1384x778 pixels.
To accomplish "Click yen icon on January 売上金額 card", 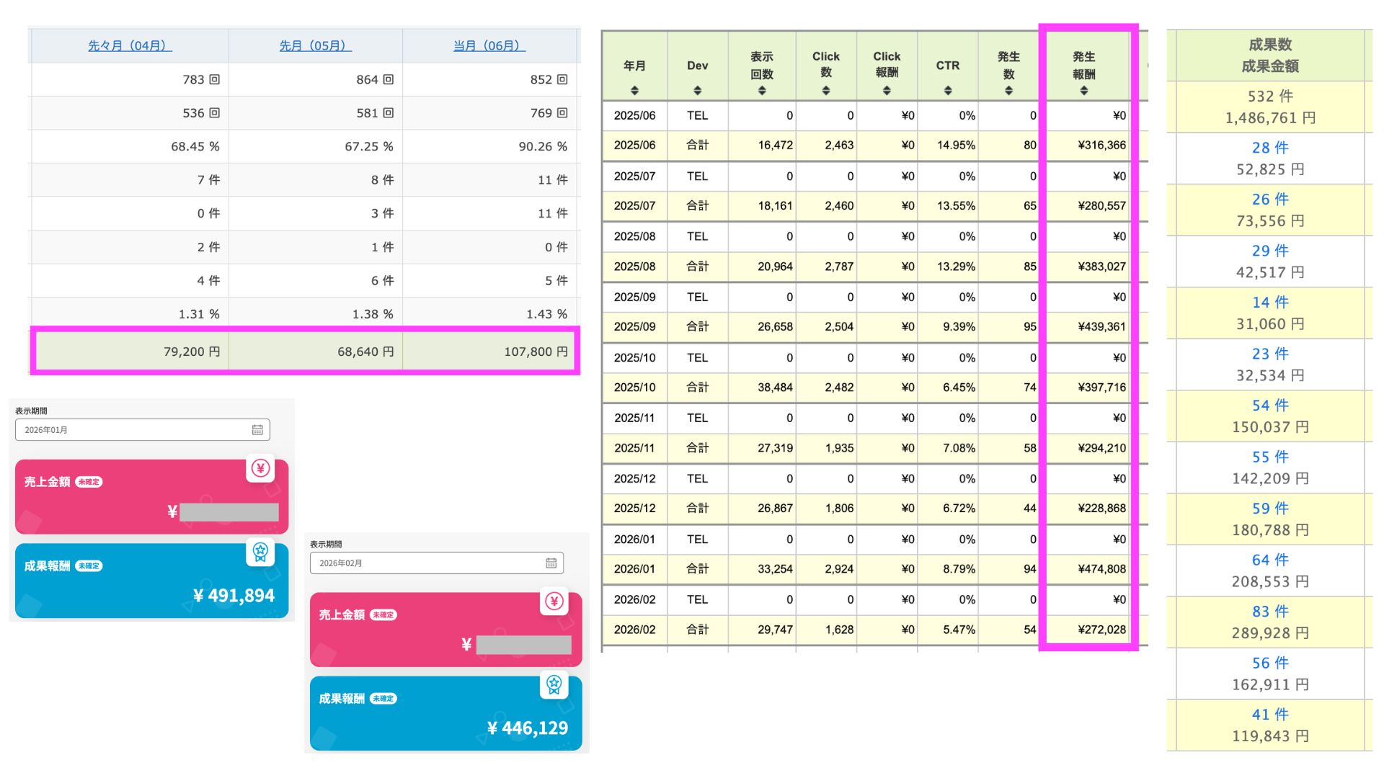I will pos(260,468).
